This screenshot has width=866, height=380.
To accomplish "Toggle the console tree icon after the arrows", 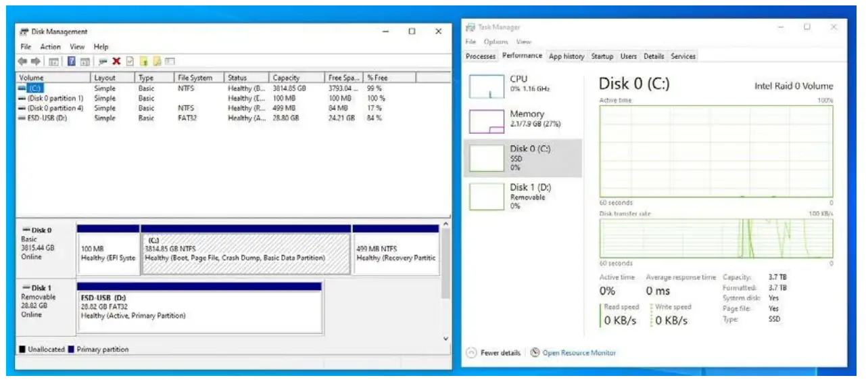I will point(53,62).
